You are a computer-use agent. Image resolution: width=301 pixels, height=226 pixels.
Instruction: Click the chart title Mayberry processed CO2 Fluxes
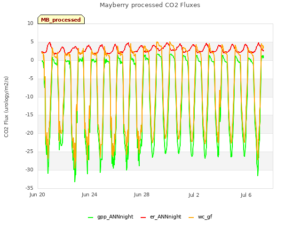coord(150,5)
